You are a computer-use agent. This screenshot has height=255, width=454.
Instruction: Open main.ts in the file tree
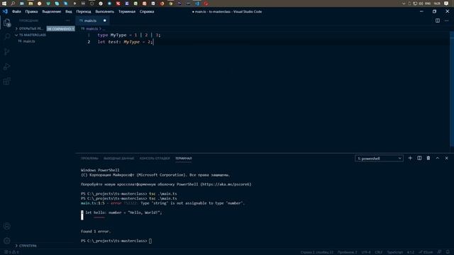pos(29,41)
